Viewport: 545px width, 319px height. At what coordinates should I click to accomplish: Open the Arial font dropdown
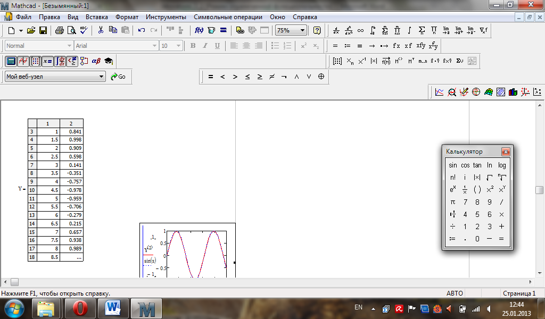(155, 46)
